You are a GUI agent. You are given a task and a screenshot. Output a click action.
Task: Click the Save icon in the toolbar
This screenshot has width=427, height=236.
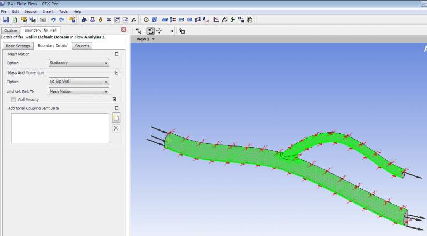5,20
